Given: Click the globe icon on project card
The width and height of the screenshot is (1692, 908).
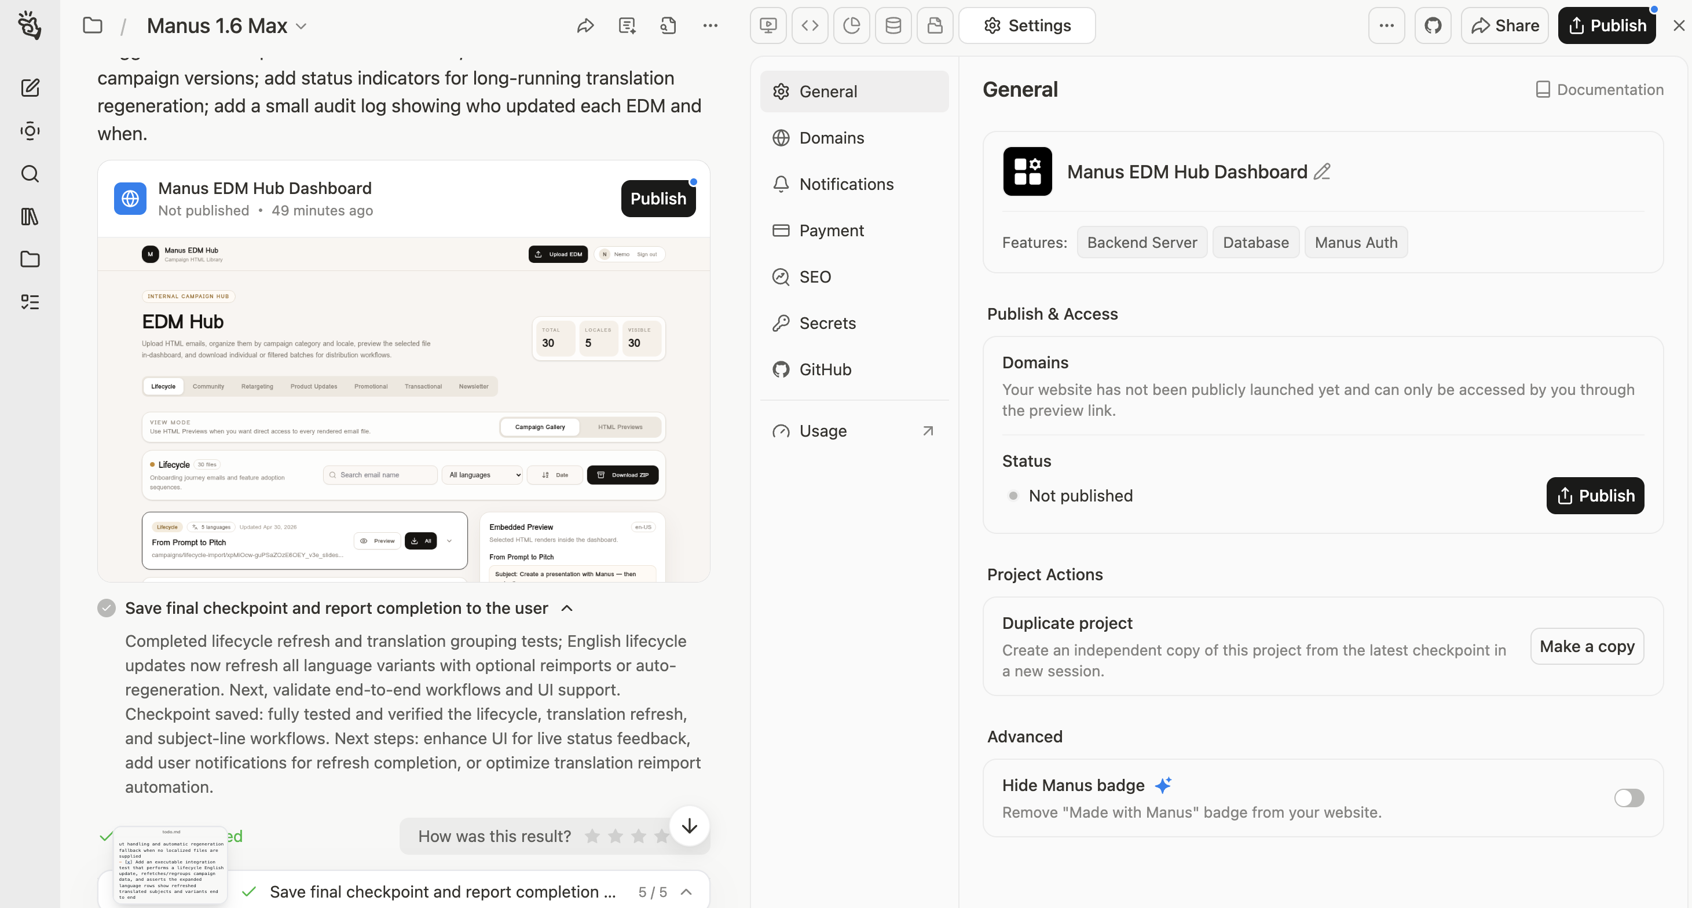Looking at the screenshot, I should (x=130, y=199).
